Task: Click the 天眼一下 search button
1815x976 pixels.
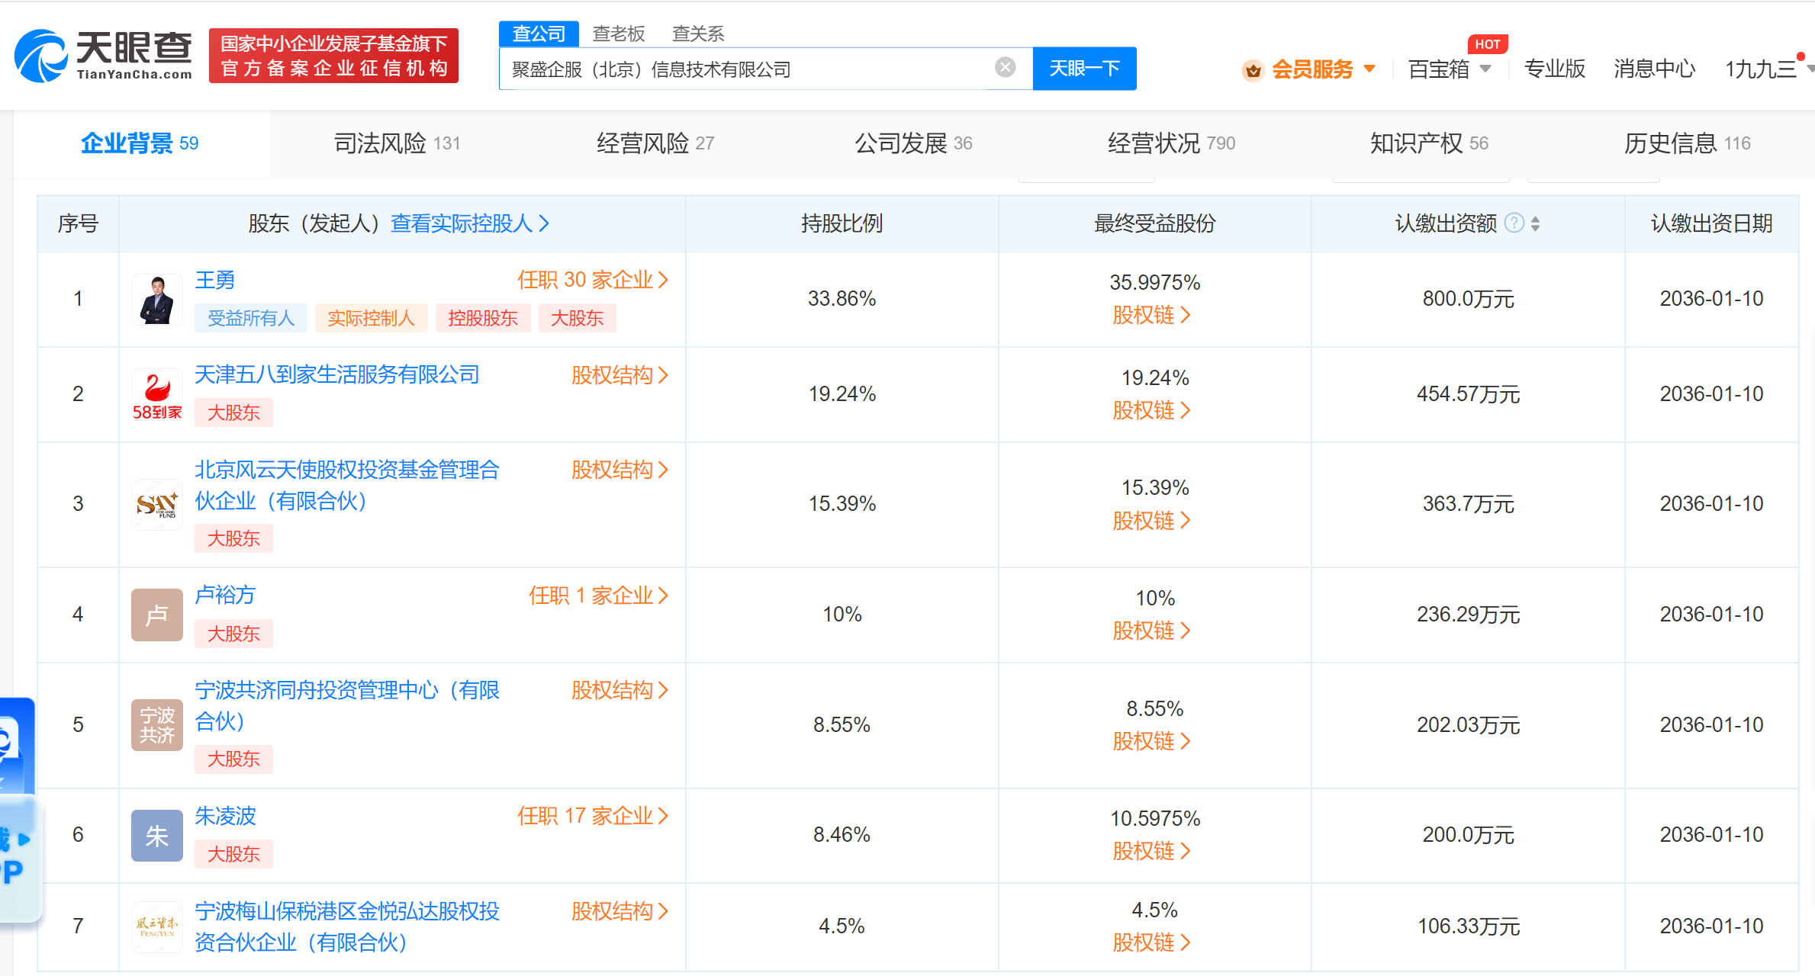Action: [x=1084, y=69]
